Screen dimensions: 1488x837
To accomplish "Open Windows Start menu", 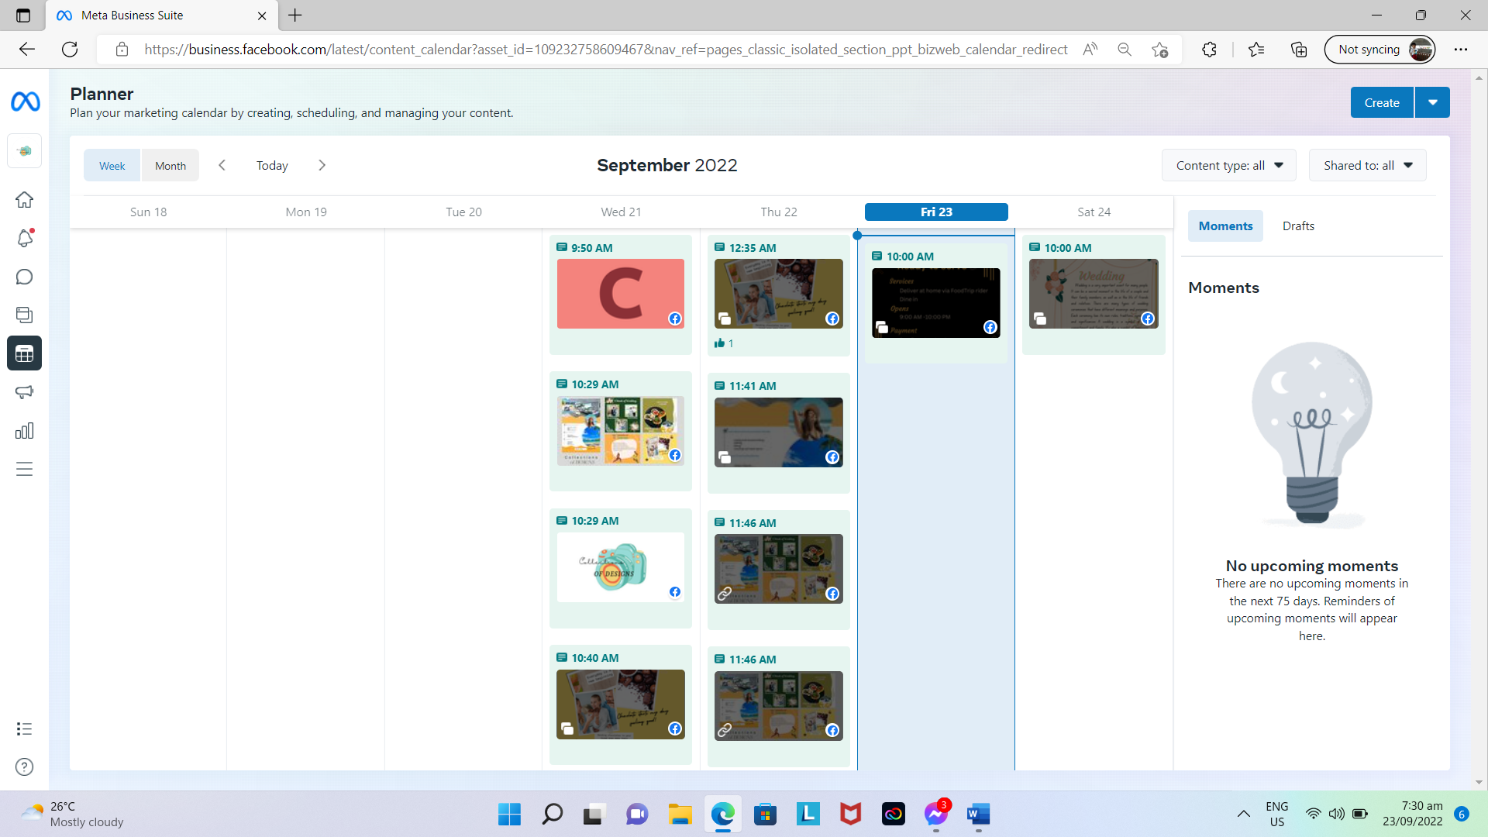I will pos(509,814).
